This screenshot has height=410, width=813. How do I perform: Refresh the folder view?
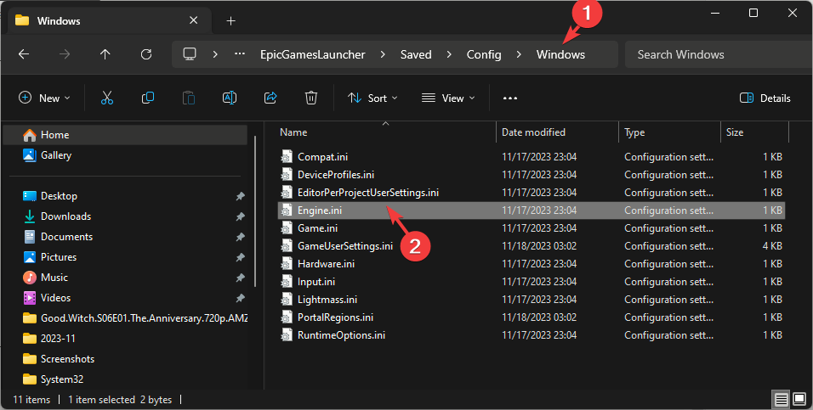coord(146,54)
